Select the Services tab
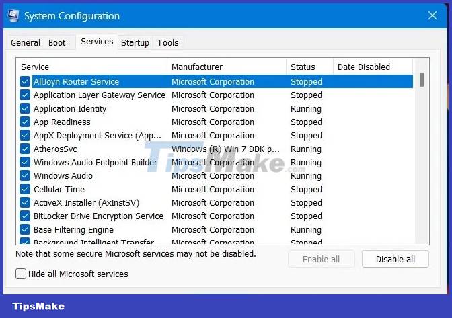This screenshot has height=318, width=452. pyautogui.click(x=97, y=42)
